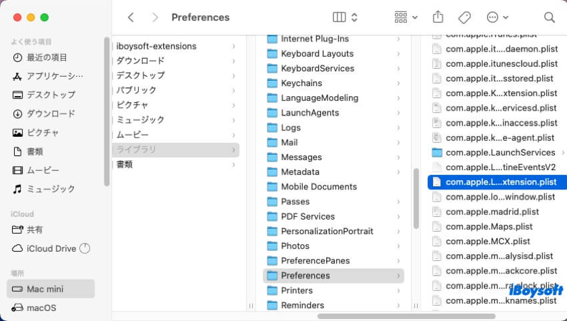
Task: Open the LanguageModeling folder
Action: [x=334, y=98]
